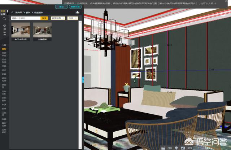Go back using the breadcrumb left arrow
Viewport: 231px width, 150px height.
click(13, 12)
